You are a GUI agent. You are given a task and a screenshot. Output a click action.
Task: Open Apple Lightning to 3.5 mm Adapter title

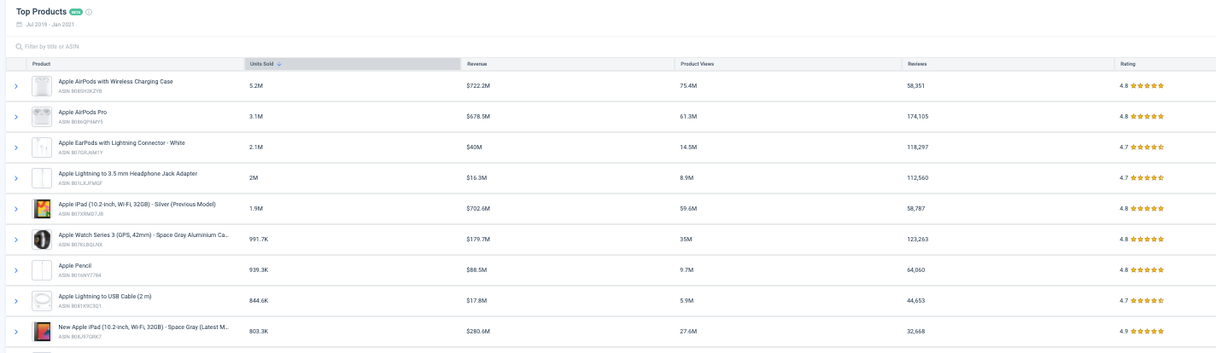point(127,174)
